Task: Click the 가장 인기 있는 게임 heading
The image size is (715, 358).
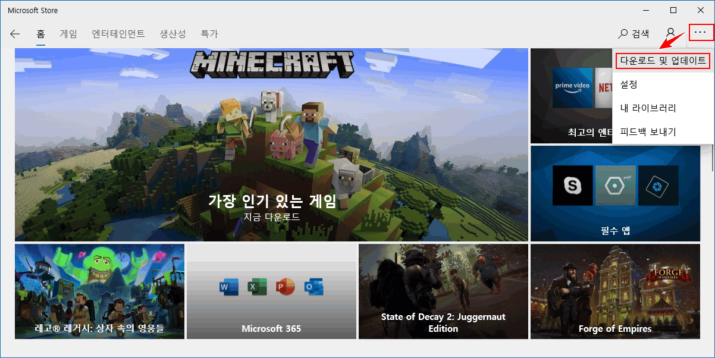Action: click(x=272, y=200)
